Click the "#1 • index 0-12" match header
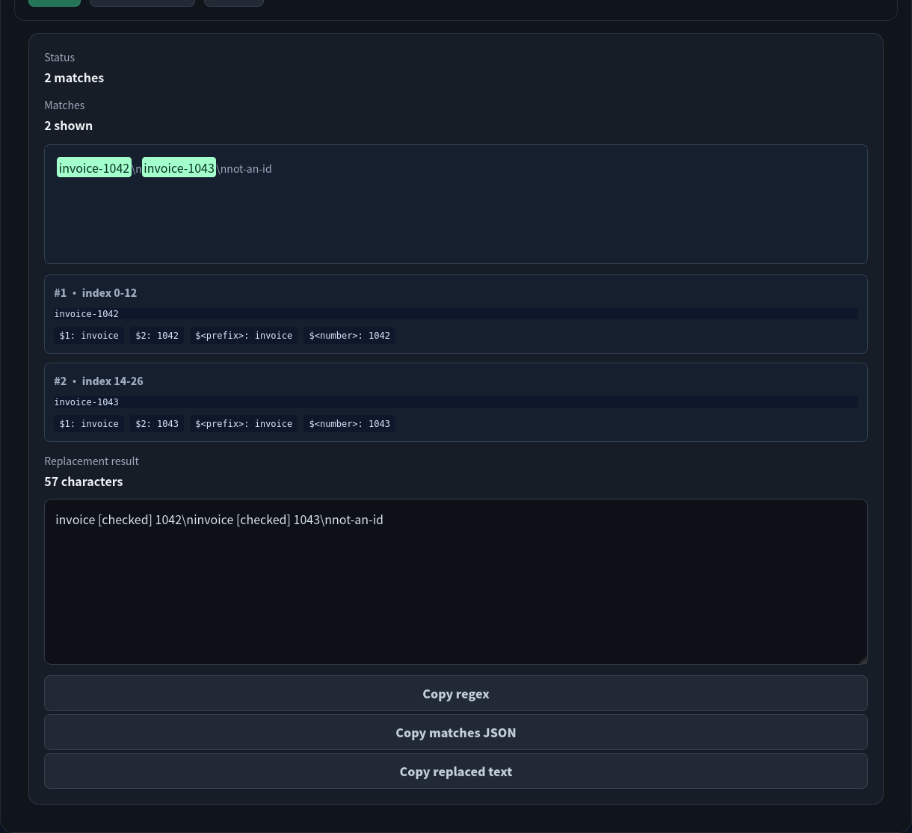 (x=96, y=292)
